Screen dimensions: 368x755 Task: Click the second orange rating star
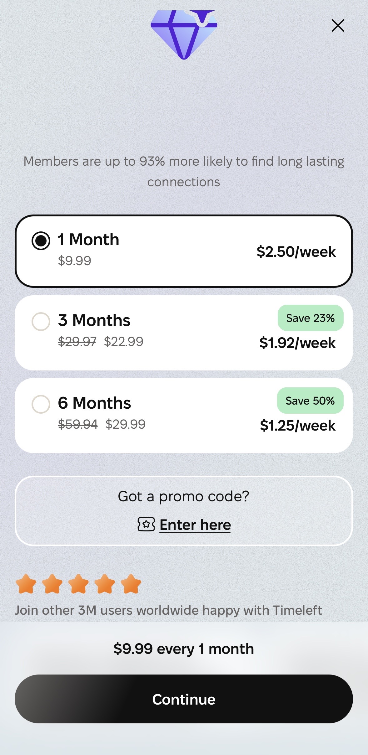click(x=52, y=584)
